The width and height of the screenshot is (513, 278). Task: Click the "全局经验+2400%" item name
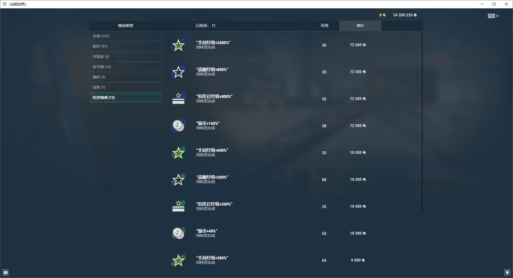(x=213, y=43)
